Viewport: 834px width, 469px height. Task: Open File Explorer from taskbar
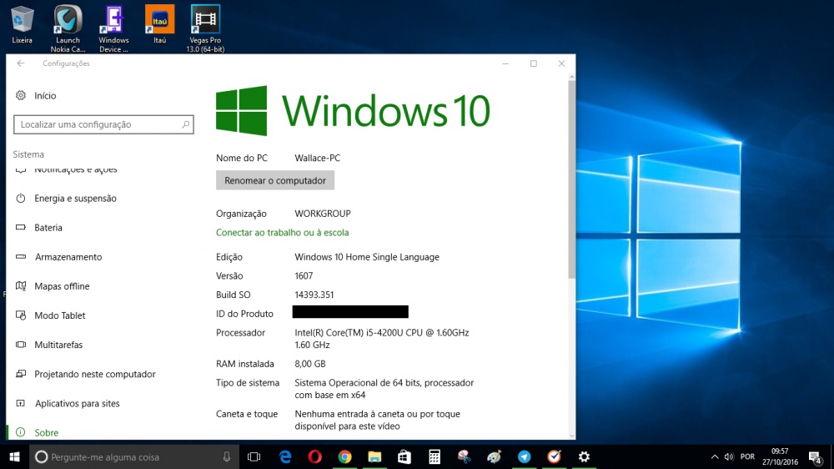[x=374, y=456]
